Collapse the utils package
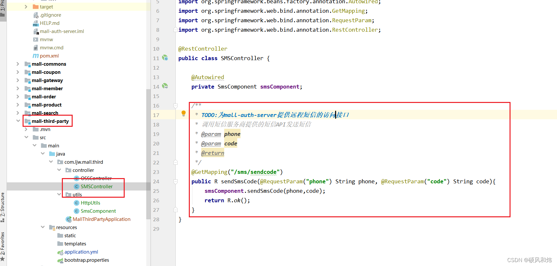 tap(59, 194)
